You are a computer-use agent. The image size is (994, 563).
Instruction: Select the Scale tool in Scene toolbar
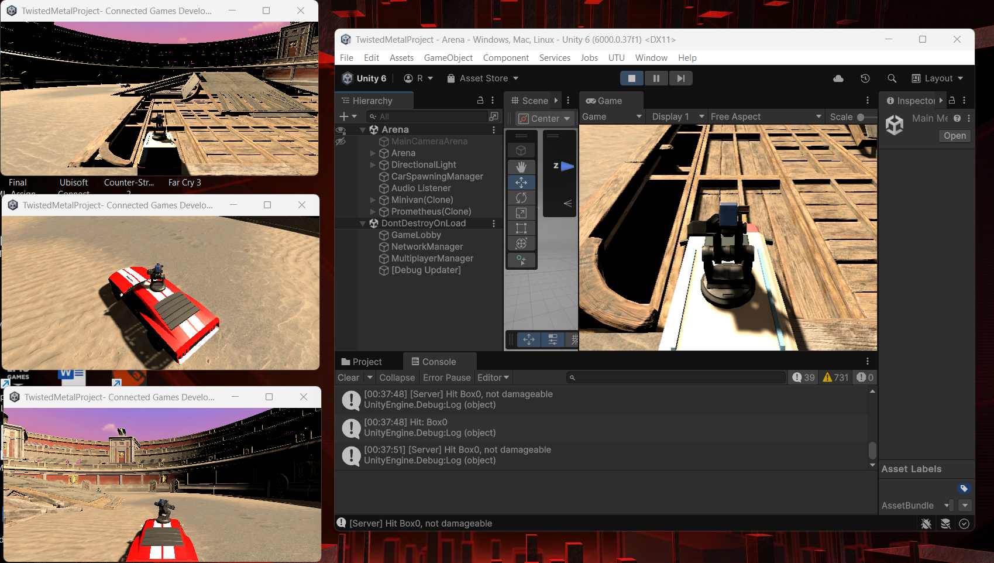click(x=521, y=213)
